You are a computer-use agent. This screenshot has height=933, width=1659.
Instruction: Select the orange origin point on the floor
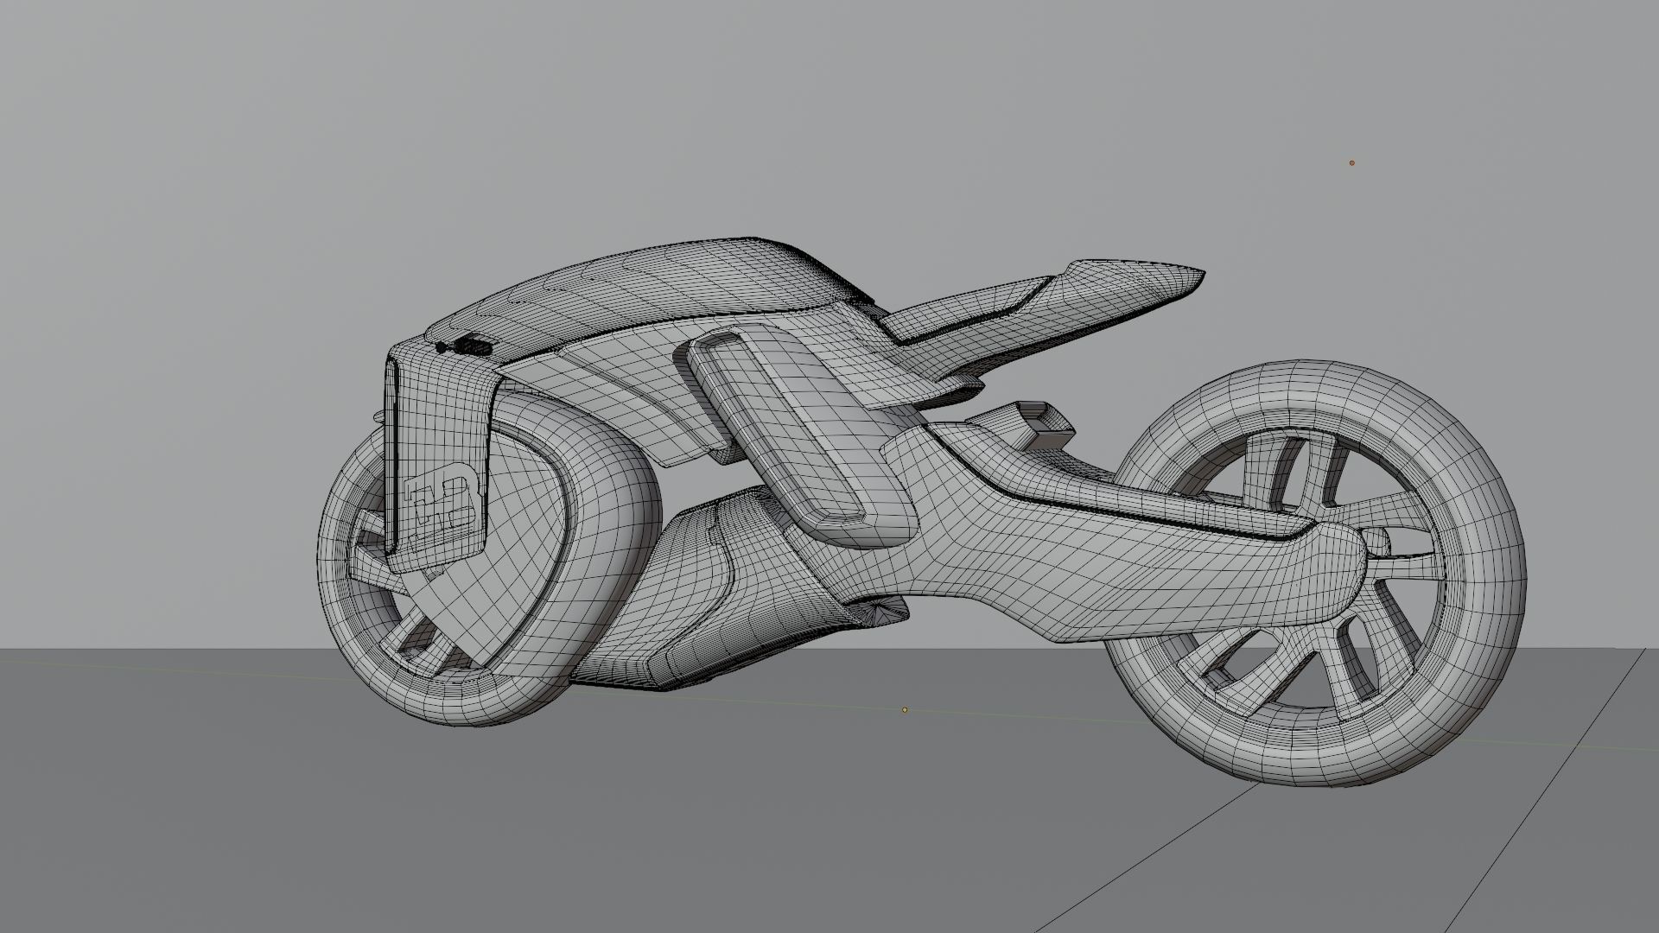905,710
